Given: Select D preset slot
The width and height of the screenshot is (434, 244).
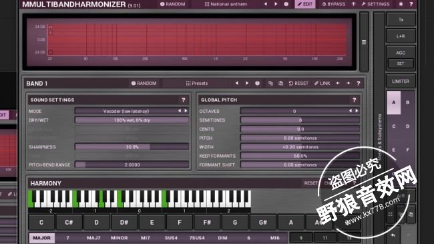Looking at the screenshot, I should [407, 126].
